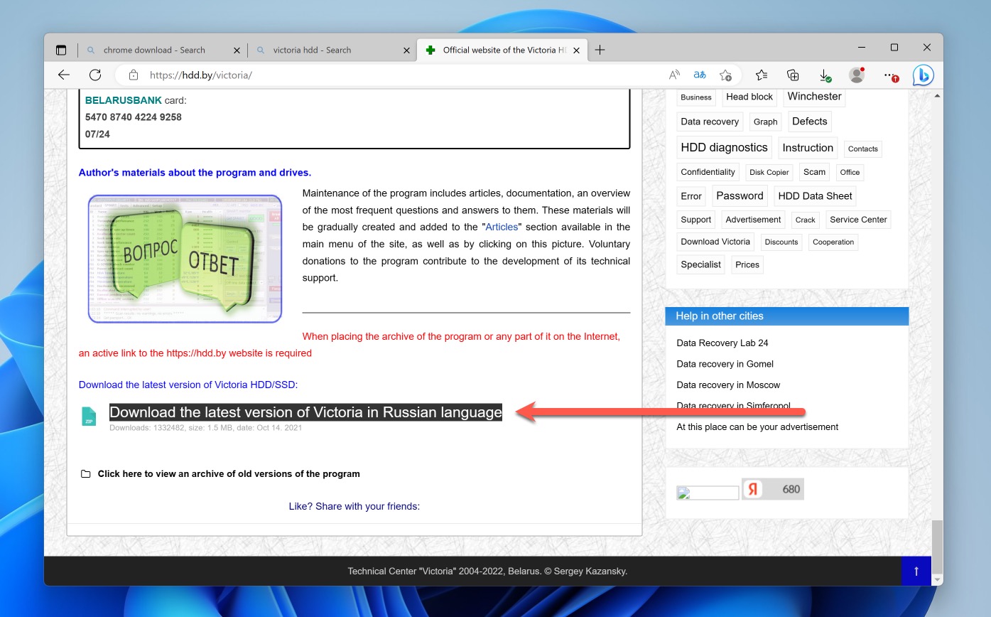Open the Error tag
Screen dimensions: 991x617
coord(691,196)
